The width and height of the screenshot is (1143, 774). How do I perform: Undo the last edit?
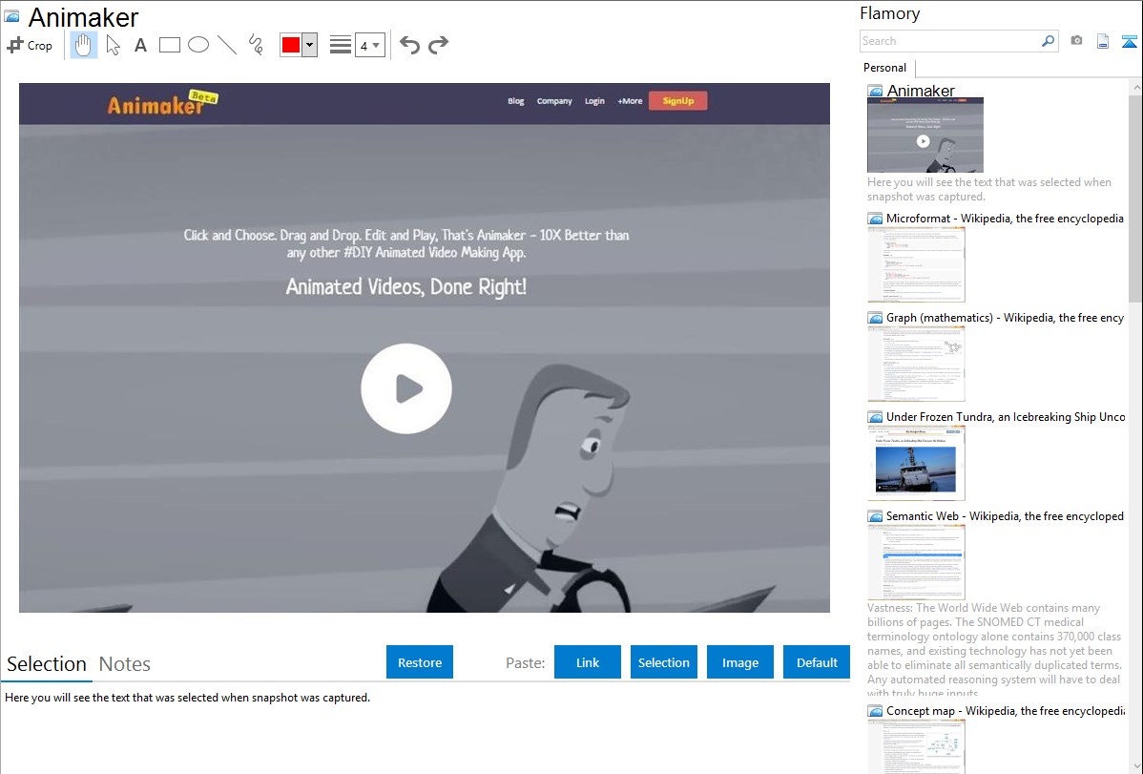pyautogui.click(x=409, y=45)
